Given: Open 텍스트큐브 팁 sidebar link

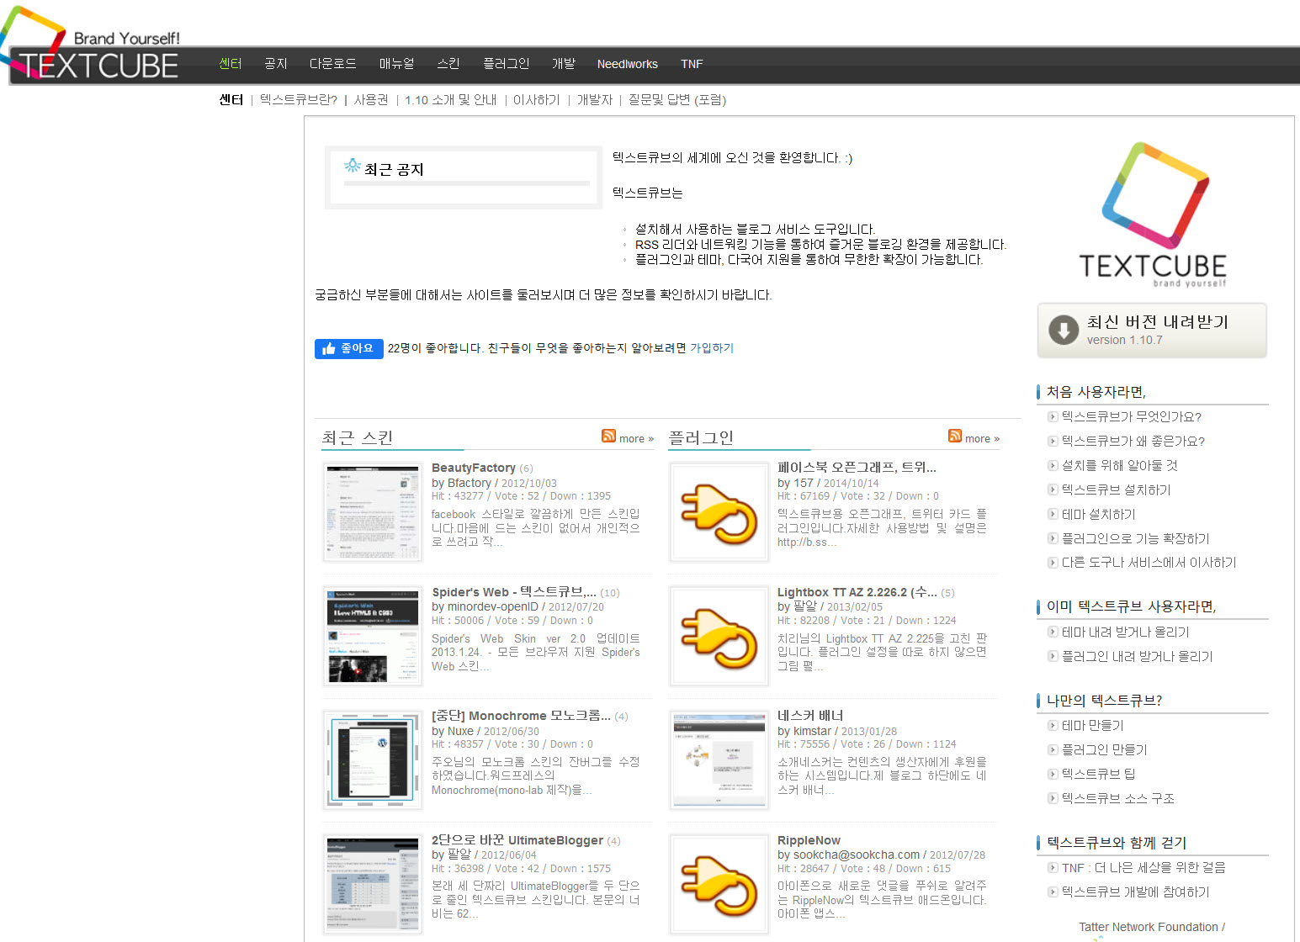Looking at the screenshot, I should 1098,774.
